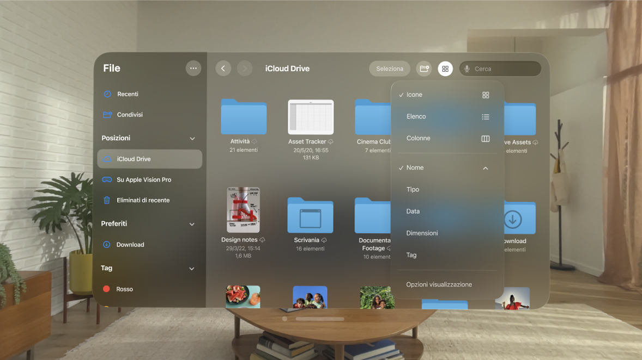Screen dimensions: 642x360
Task: Open Opzioni visualizzazione
Action: (x=447, y=284)
